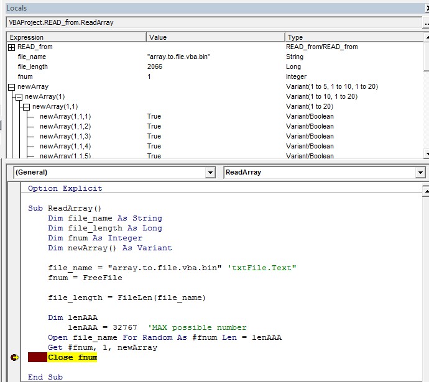Click the Locals window title bar
This screenshot has width=429, height=382.
(214, 8)
